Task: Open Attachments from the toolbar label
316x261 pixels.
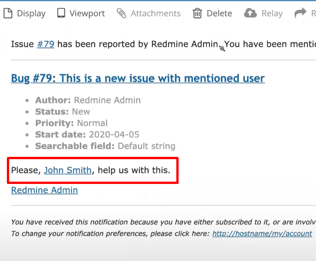Action: [x=155, y=13]
